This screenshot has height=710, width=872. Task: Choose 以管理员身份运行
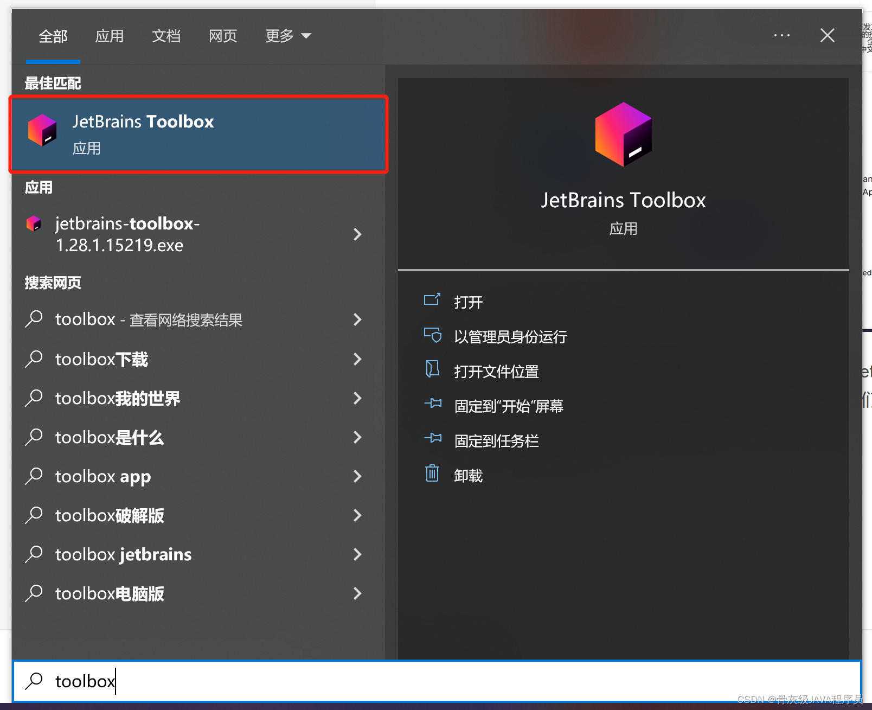[x=511, y=337]
